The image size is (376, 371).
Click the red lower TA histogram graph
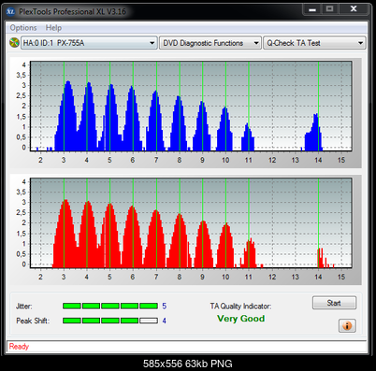tap(191, 222)
